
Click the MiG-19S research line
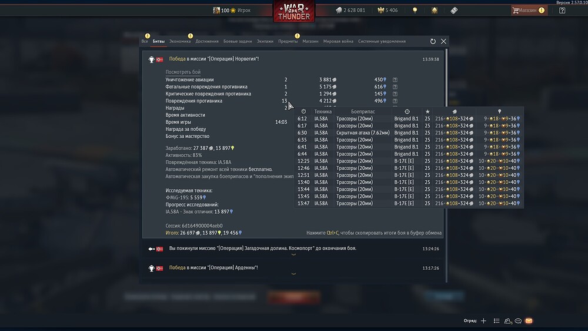click(x=186, y=198)
